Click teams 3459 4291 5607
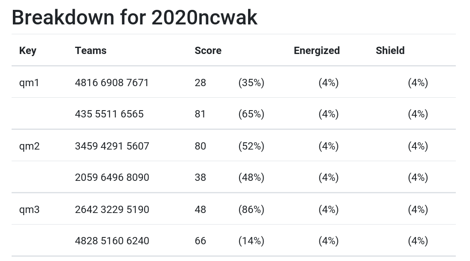The width and height of the screenshot is (470, 261). point(112,146)
